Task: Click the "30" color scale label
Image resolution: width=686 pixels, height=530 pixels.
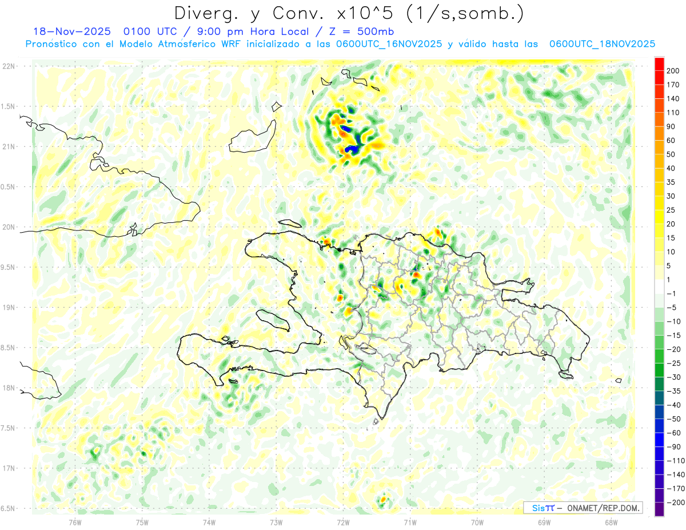Action: pos(671,196)
